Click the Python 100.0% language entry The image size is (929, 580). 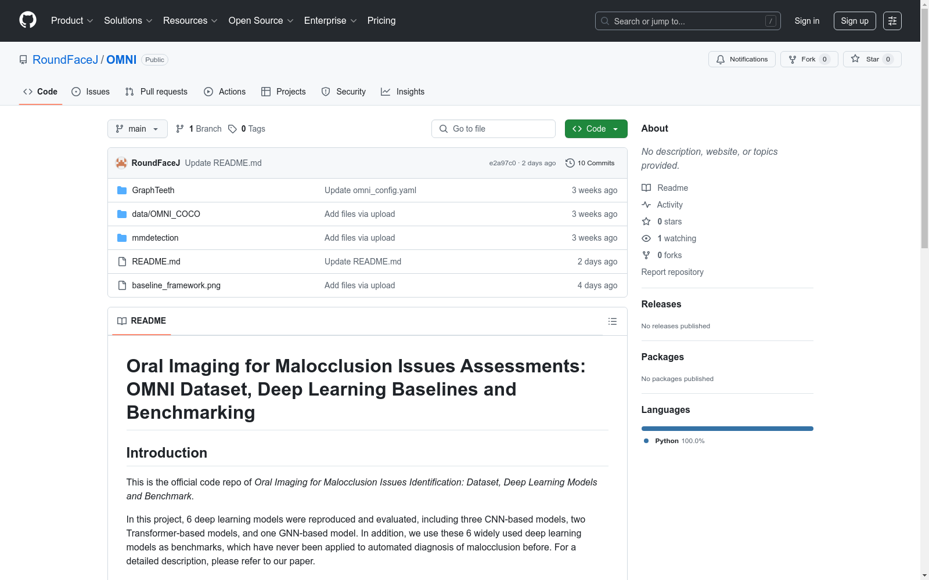pyautogui.click(x=674, y=441)
